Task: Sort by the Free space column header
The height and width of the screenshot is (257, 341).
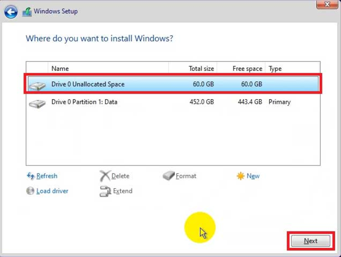Action: [x=241, y=69]
